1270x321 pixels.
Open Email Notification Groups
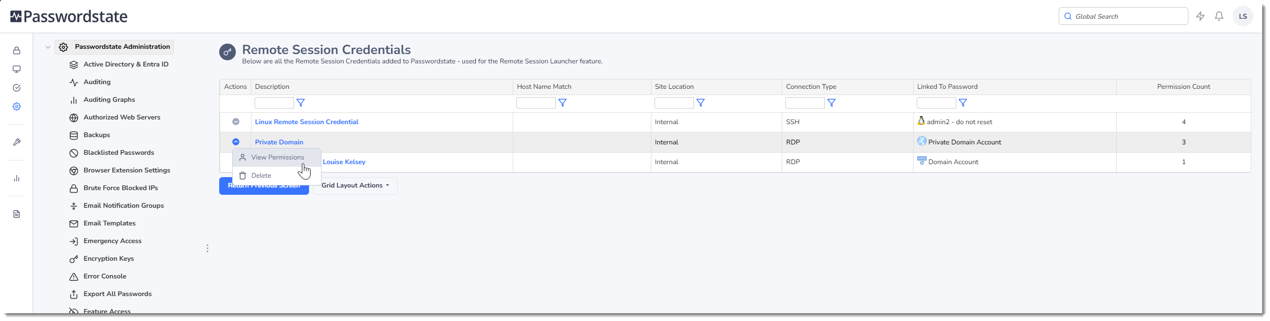coord(124,206)
